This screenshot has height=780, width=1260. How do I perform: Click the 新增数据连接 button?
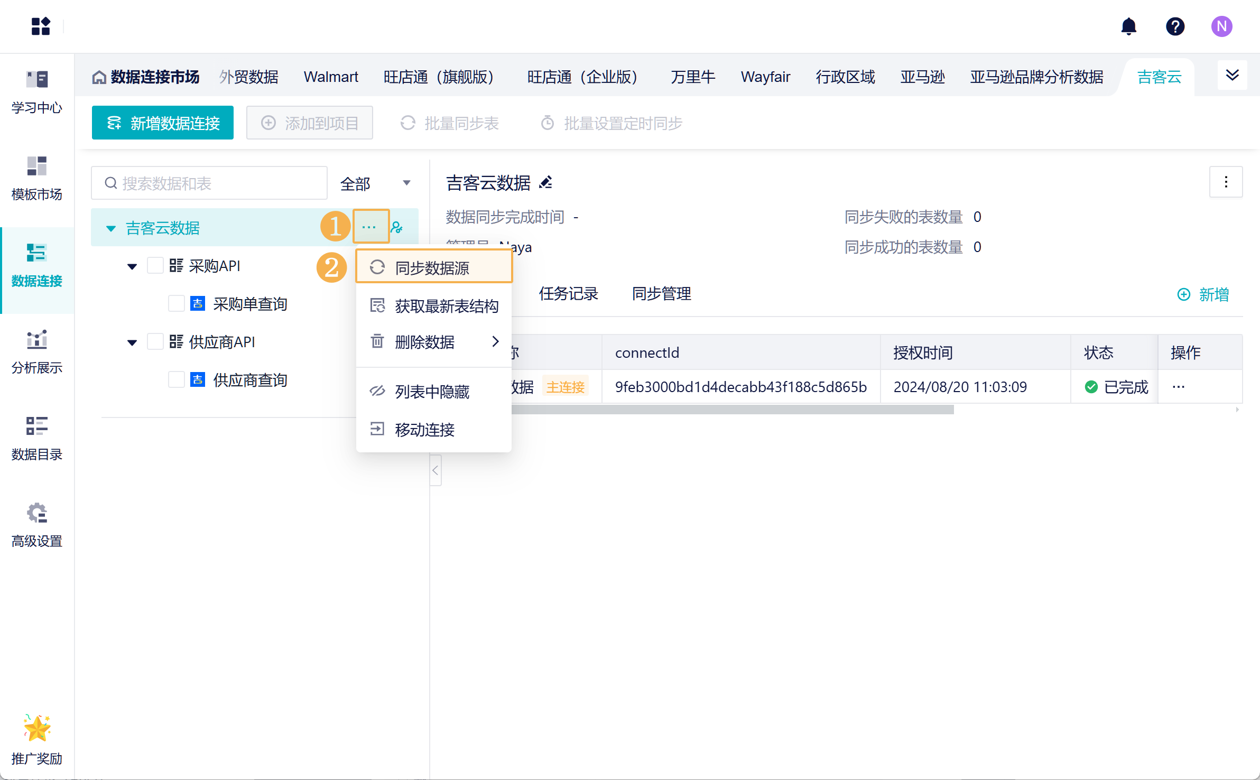point(163,123)
